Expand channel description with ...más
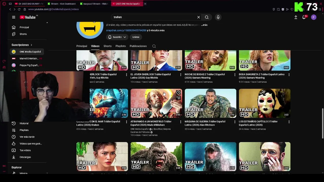This screenshot has width=324, height=182. coord(204,25)
